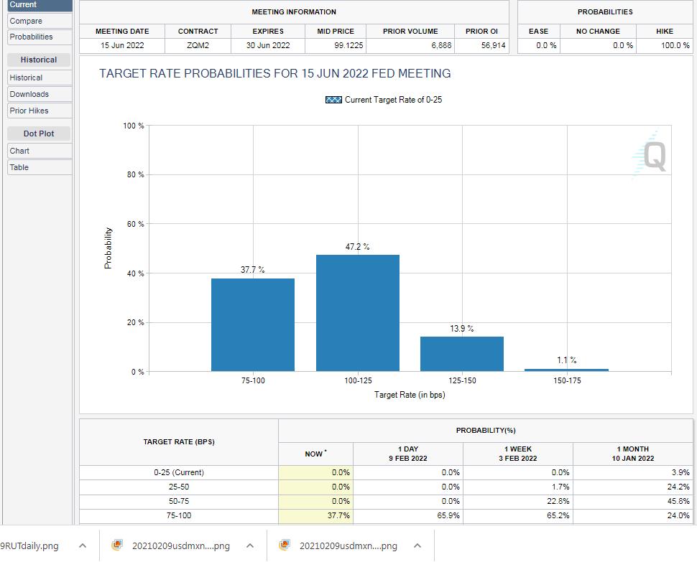Switch to the Probabilities view
The image size is (697, 562).
[x=39, y=37]
